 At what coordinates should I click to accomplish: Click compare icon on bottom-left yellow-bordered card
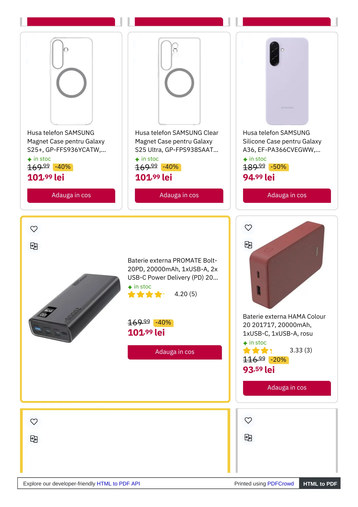[34, 439]
